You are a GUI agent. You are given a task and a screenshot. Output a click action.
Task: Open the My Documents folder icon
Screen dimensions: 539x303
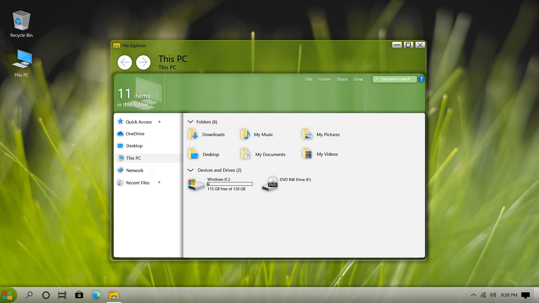tap(245, 154)
